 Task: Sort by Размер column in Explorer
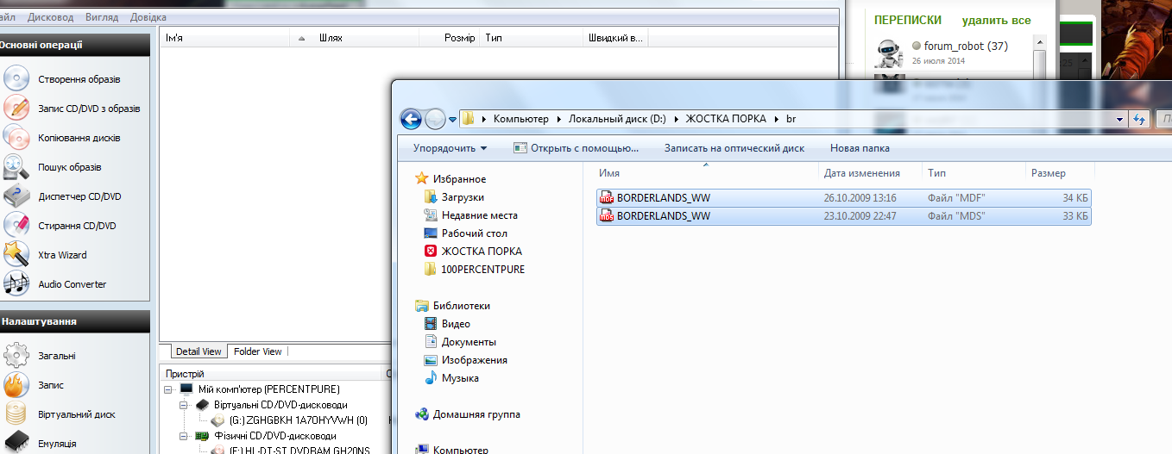pyautogui.click(x=1060, y=173)
